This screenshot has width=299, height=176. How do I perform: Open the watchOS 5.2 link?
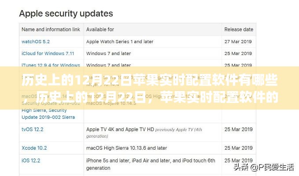click(36, 41)
